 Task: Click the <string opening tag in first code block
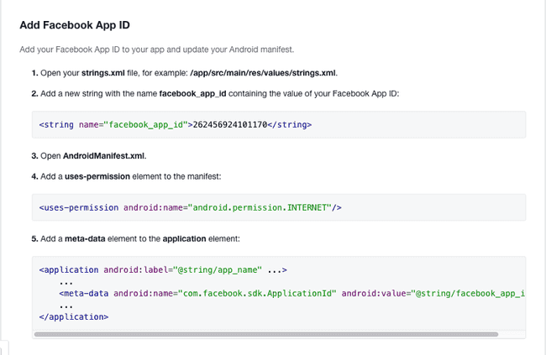(56, 124)
